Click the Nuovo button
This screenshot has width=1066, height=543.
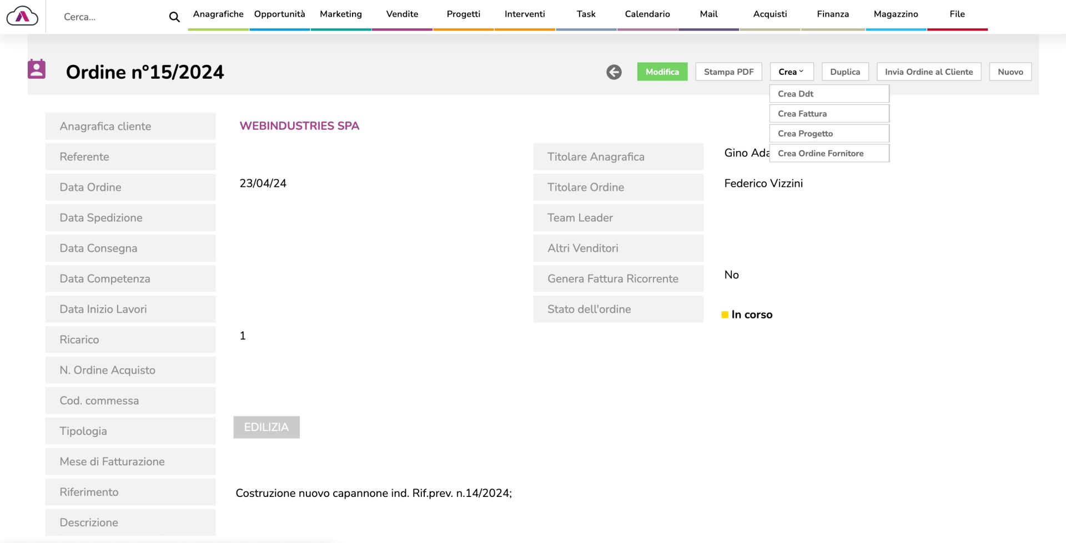tap(1010, 72)
